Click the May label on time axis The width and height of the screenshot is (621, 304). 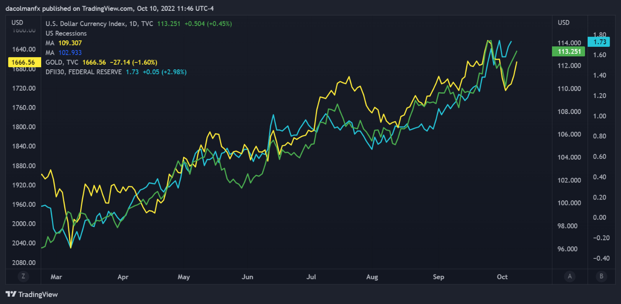(x=184, y=277)
